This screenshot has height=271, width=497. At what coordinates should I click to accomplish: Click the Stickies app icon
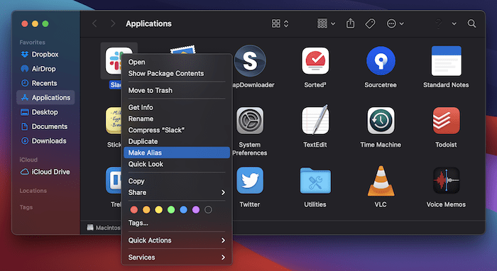click(x=114, y=121)
